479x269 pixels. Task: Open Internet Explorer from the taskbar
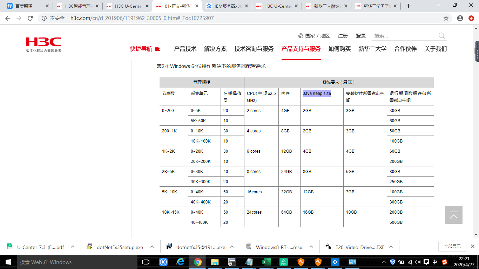(181, 262)
